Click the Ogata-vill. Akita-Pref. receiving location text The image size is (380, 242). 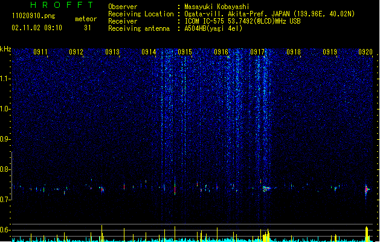coord(269,14)
